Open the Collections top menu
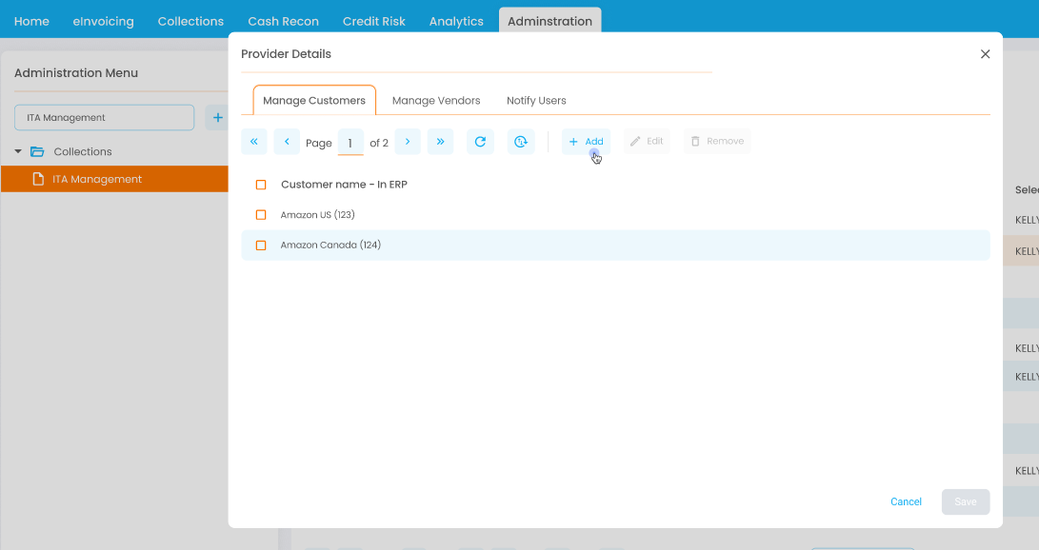 190,21
